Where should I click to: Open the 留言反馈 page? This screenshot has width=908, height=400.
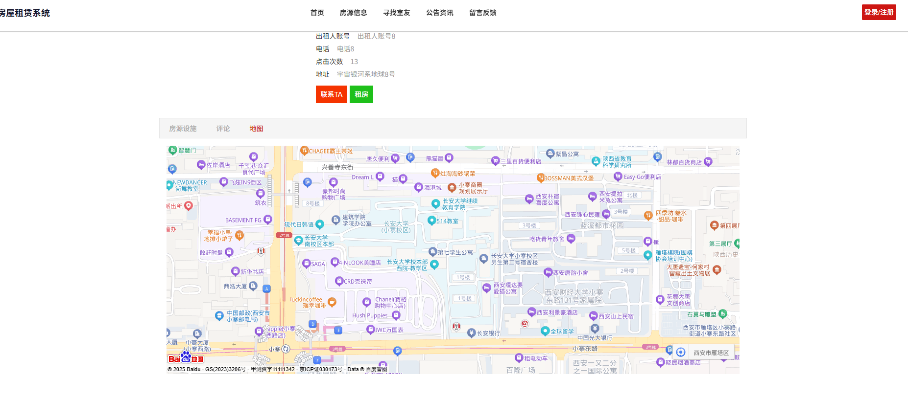(x=482, y=13)
